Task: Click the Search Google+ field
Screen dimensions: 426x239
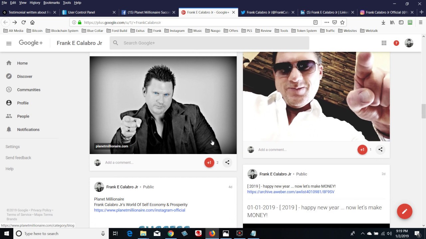Action: point(209,43)
